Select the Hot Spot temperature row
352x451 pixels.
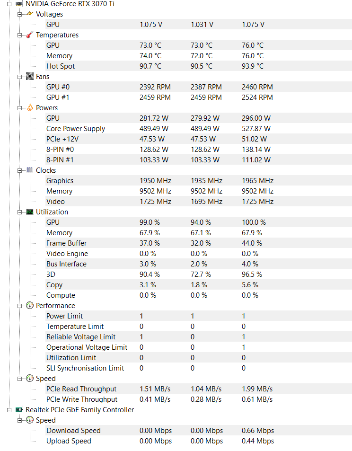(x=61, y=66)
